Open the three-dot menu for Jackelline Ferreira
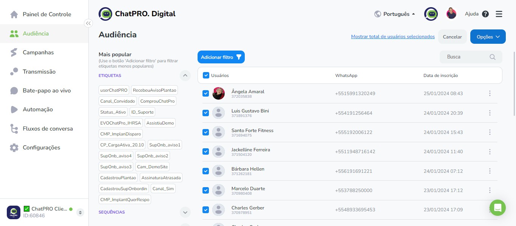 coord(490,152)
